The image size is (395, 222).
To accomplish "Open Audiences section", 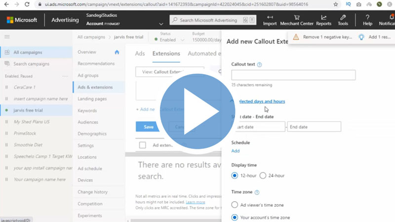I will pyautogui.click(x=88, y=122).
